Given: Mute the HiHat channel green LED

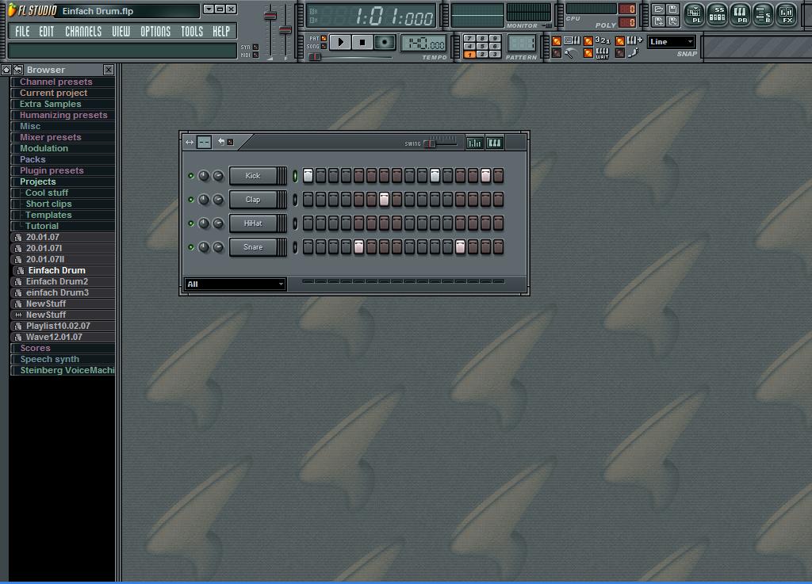Looking at the screenshot, I should click(190, 223).
